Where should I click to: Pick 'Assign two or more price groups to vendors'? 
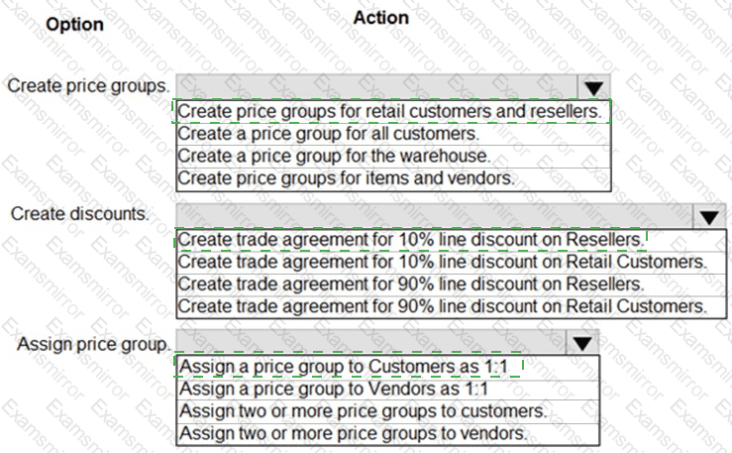coord(354,433)
